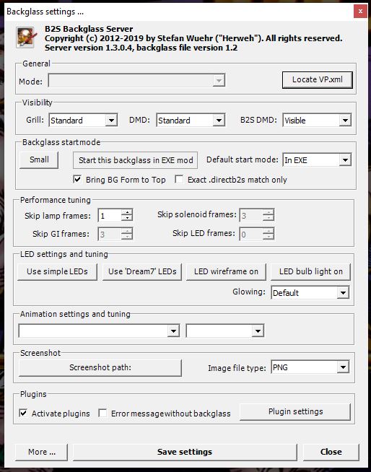This screenshot has height=472, width=371.
Task: Click Use simple LEDs button
Action: click(x=57, y=271)
